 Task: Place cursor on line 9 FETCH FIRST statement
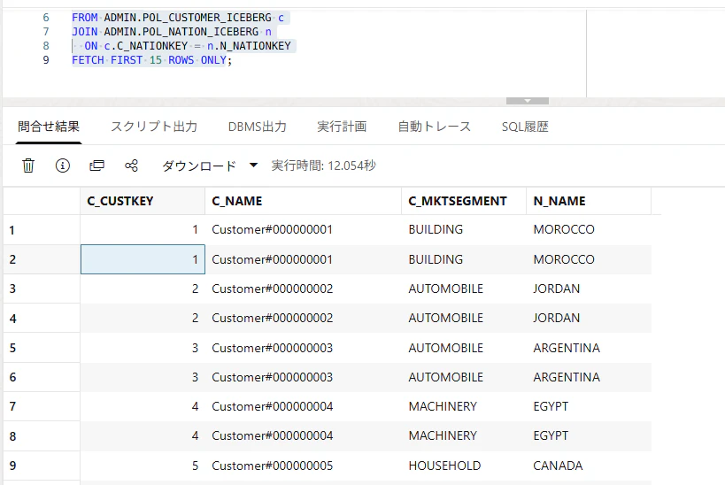coord(151,60)
